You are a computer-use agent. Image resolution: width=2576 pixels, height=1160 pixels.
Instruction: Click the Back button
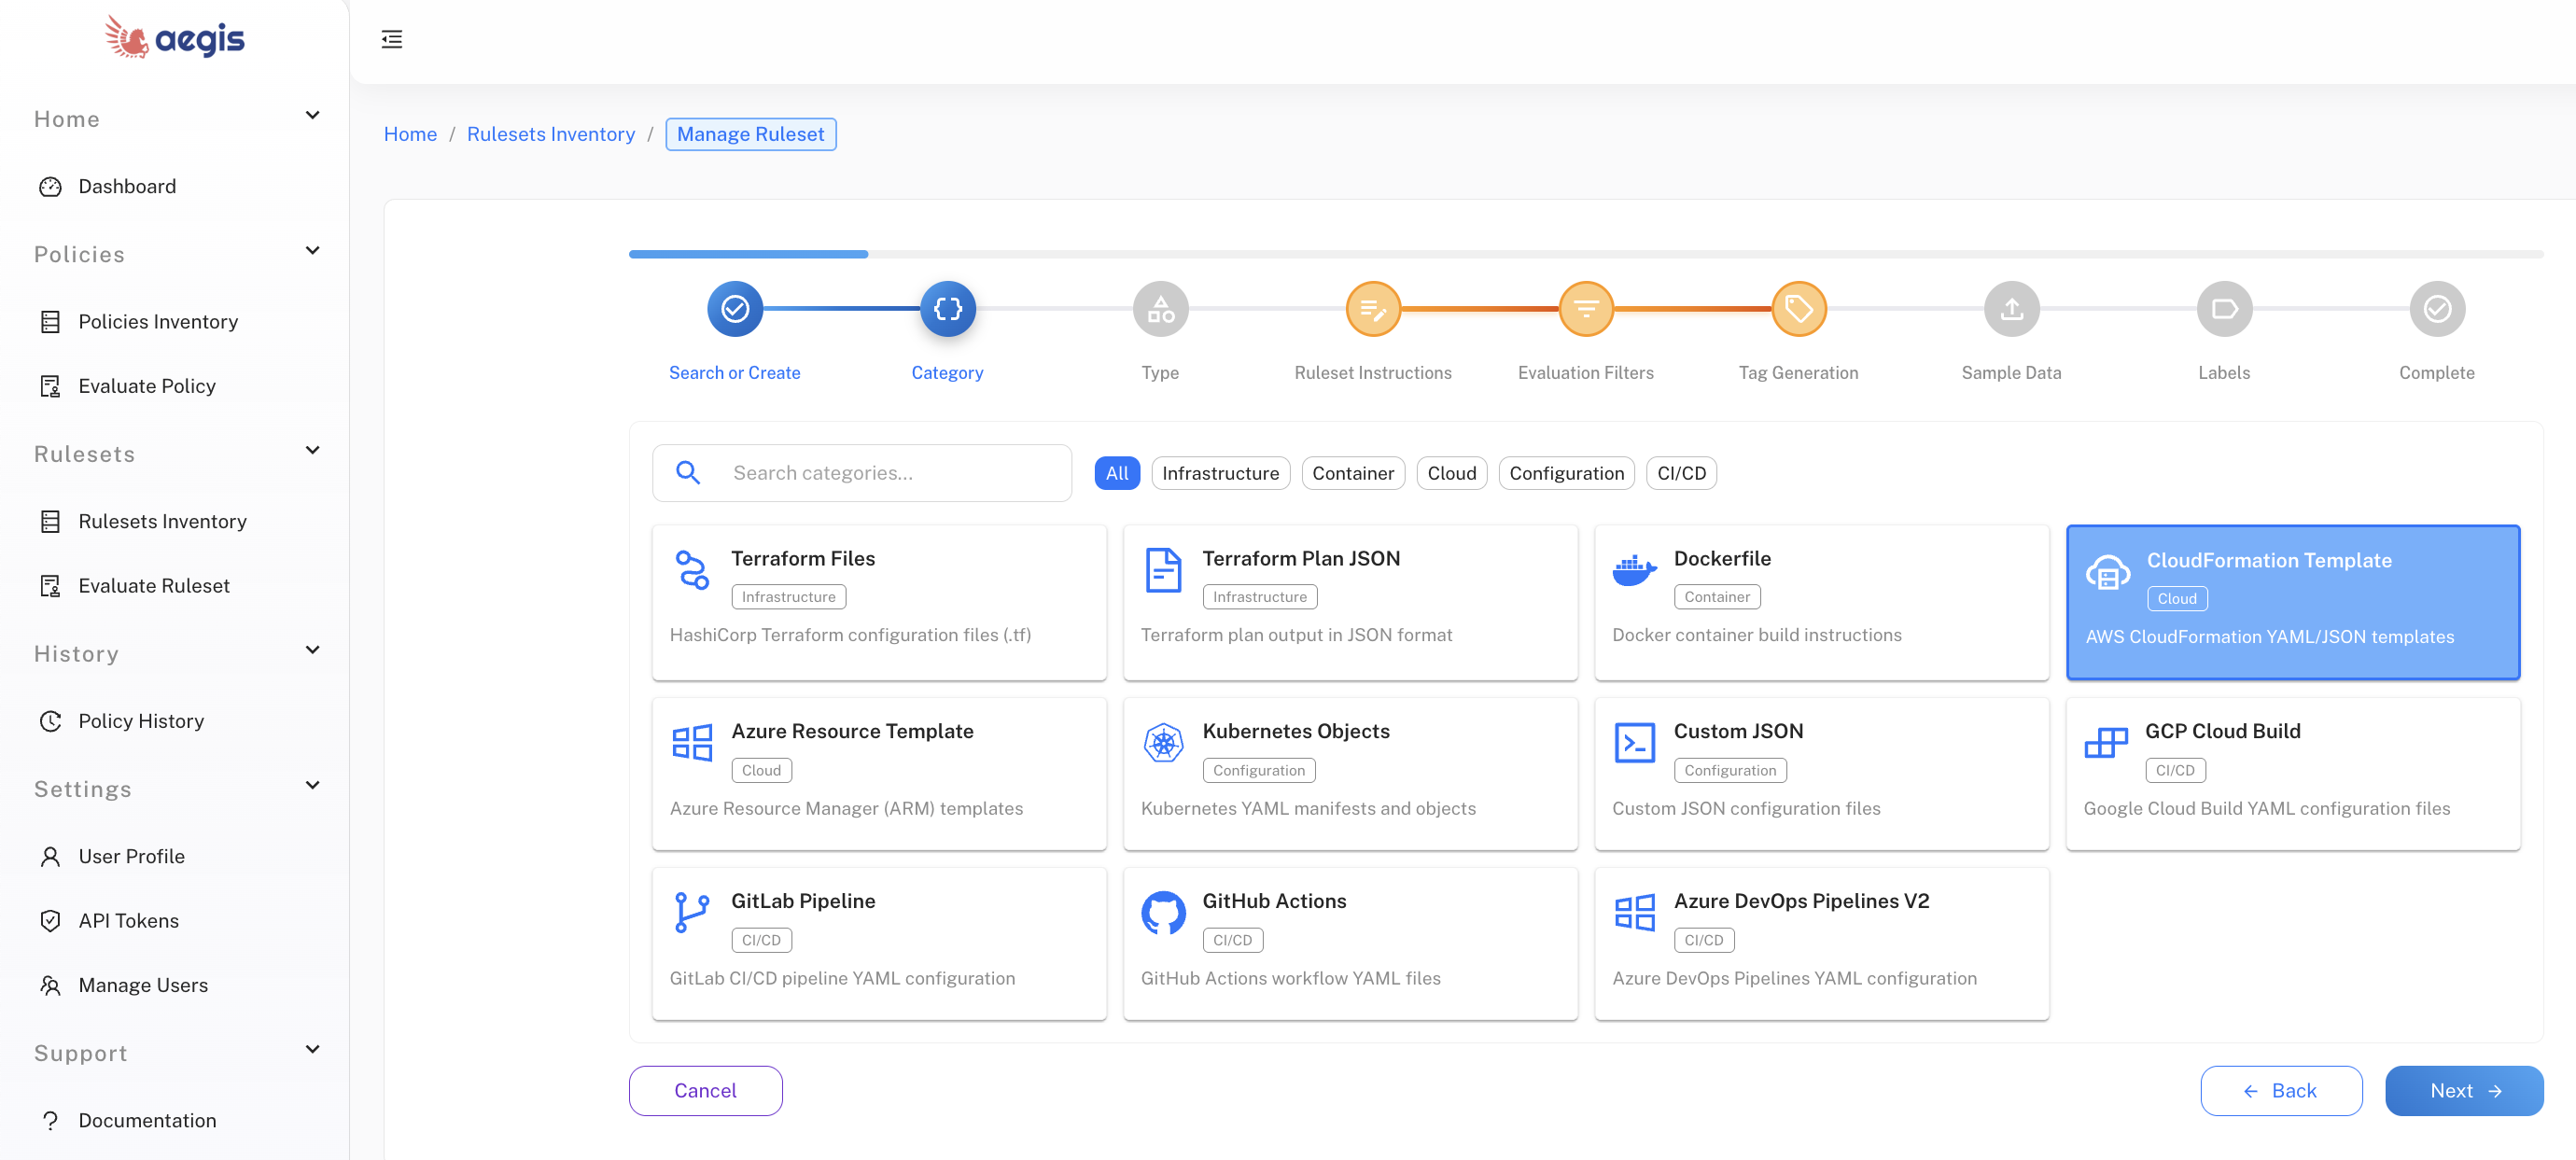(x=2281, y=1090)
